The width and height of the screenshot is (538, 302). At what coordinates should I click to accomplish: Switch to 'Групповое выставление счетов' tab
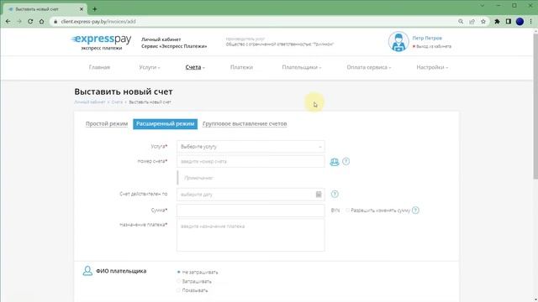click(x=245, y=123)
